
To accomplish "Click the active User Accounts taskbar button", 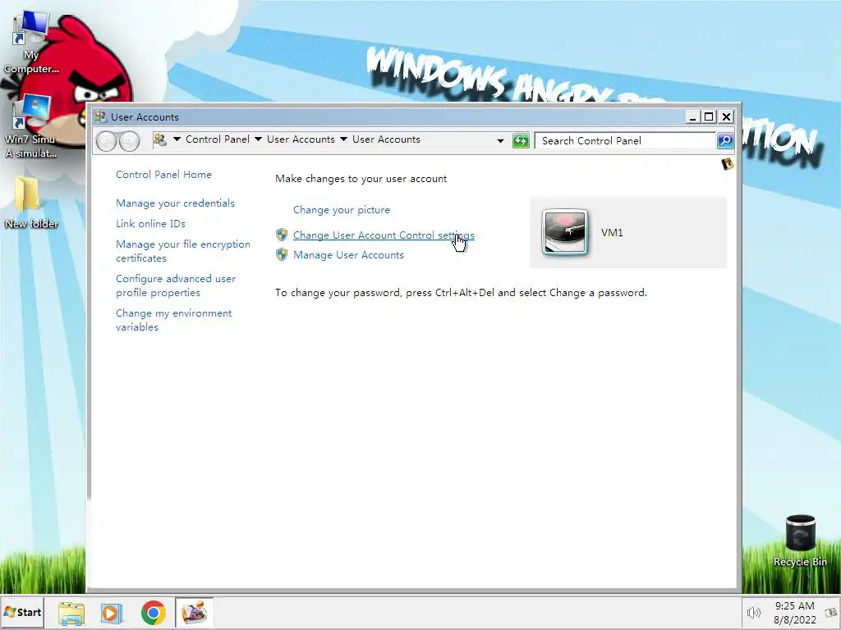I will [194, 613].
